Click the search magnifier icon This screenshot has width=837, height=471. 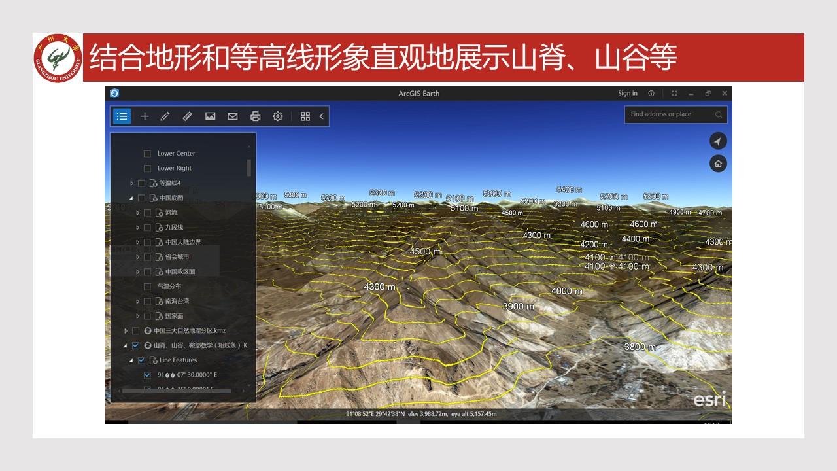coord(718,114)
